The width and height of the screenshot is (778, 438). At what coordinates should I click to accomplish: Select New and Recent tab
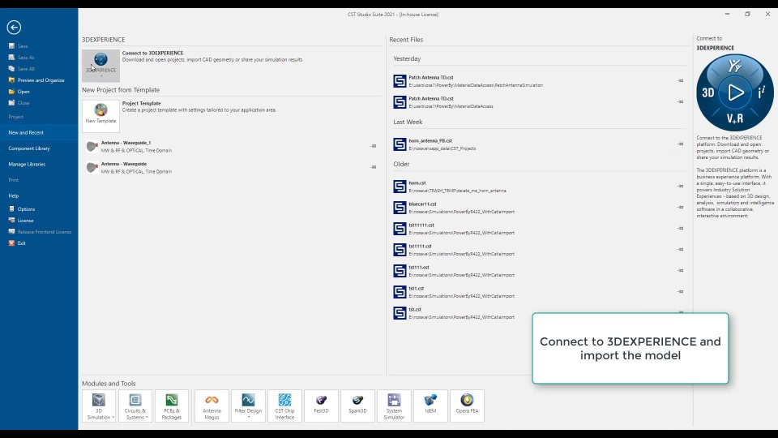[39, 132]
